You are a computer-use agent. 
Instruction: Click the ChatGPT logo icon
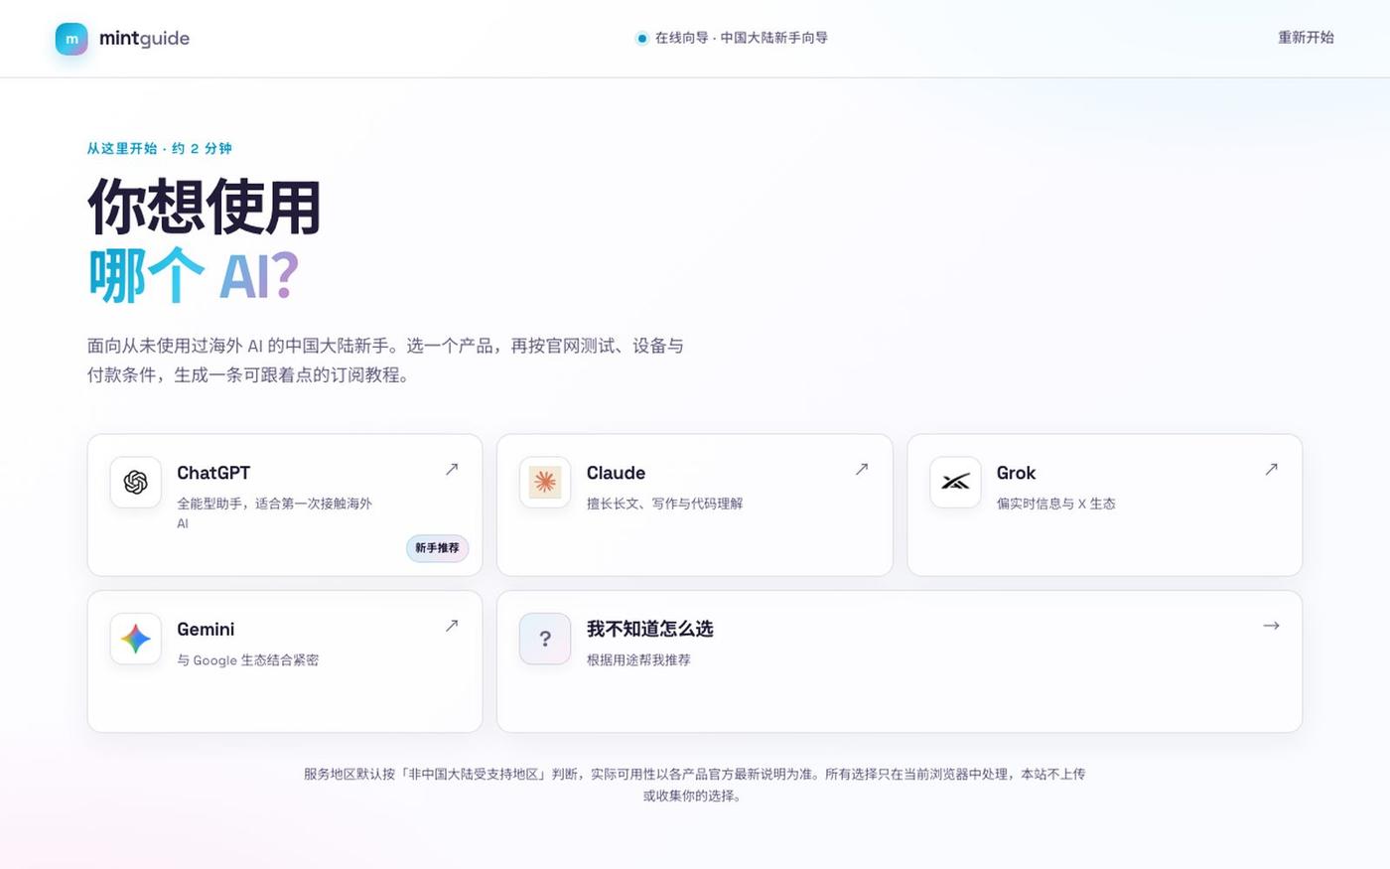(136, 483)
